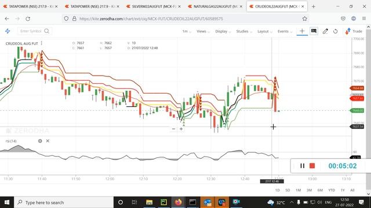Reload the page with the refresh icon
Image resolution: width=371 pixels, height=208 pixels.
28,18
